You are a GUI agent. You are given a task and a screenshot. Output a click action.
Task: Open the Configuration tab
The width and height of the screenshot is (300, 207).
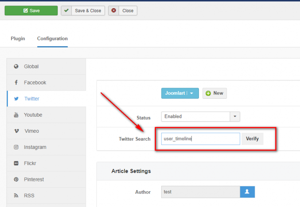point(52,39)
